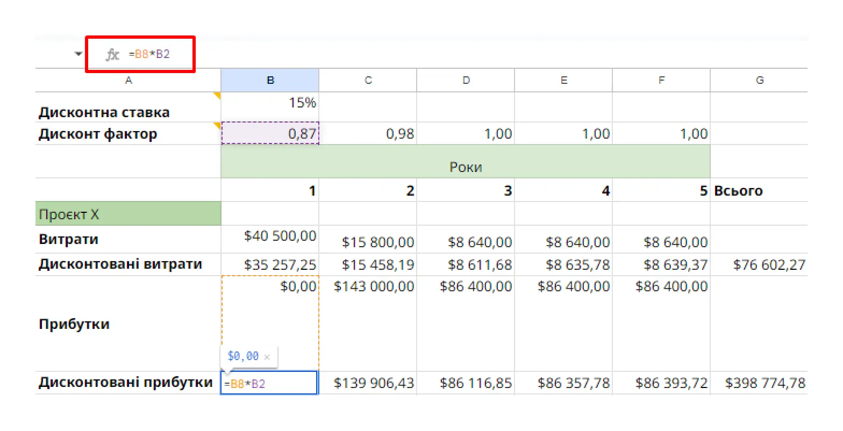Viewport: 843px width, 431px height.
Task: Select the $143 000,00 profits cell
Action: [368, 324]
